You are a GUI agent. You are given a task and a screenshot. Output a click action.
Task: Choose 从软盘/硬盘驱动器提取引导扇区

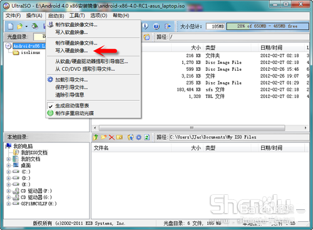point(93,61)
